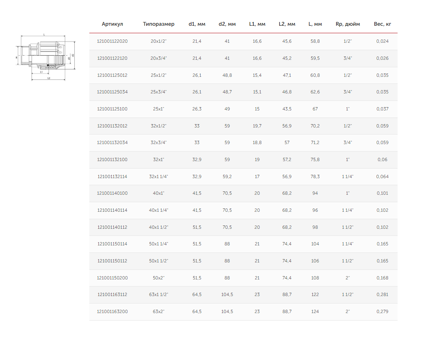Click article number 121001125034
This screenshot has height=338, width=425.
tap(112, 92)
